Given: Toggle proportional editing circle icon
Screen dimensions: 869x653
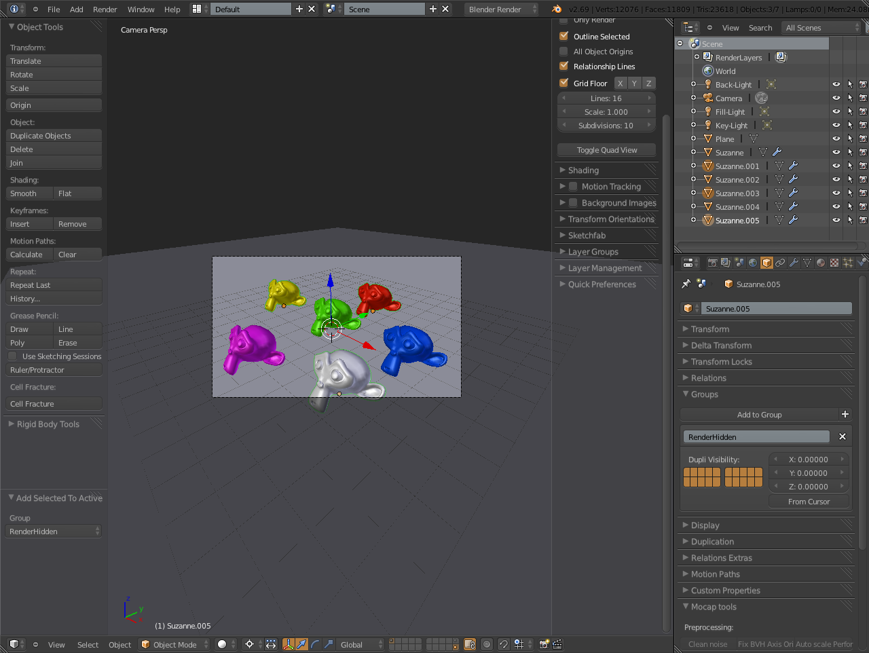Looking at the screenshot, I should (x=487, y=644).
